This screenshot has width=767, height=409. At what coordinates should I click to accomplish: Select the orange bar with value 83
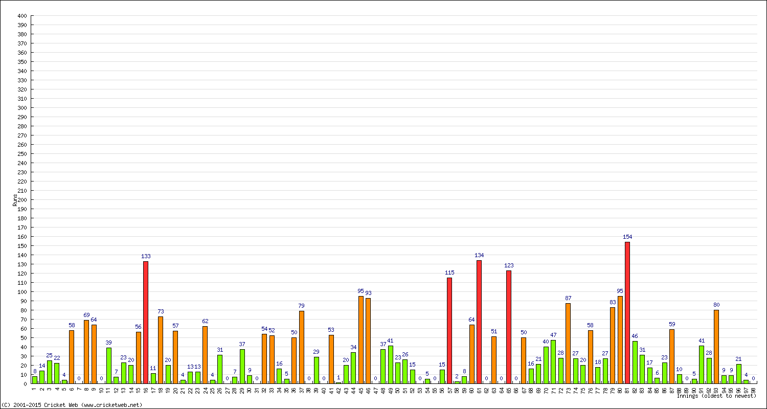[x=613, y=346]
